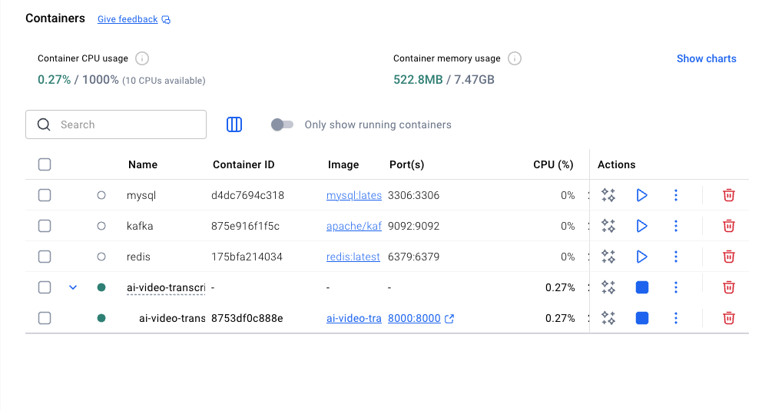This screenshot has height=411, width=772.
Task: Open the ai-video-tra image link
Action: [354, 318]
